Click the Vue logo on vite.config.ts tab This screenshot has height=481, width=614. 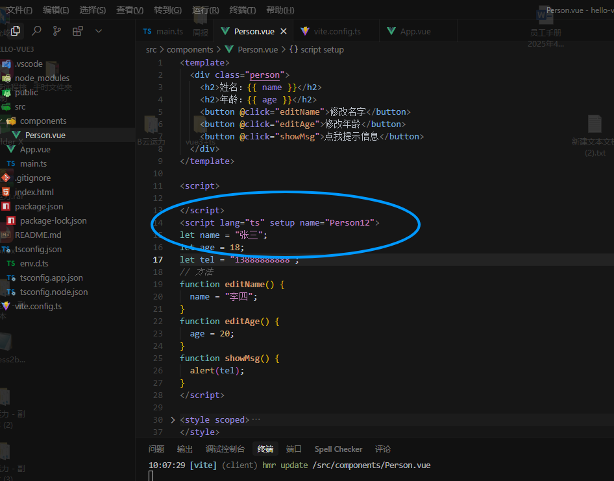[x=305, y=30]
